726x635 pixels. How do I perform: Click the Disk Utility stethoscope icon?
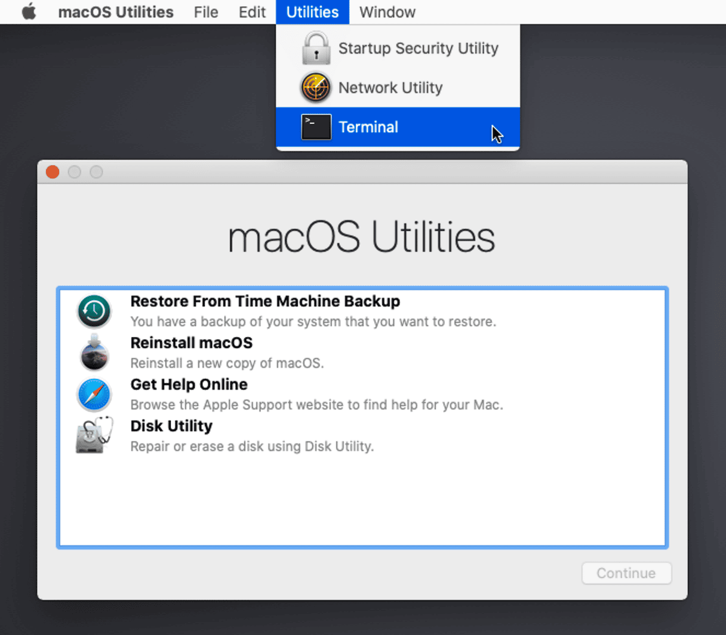[x=94, y=436]
